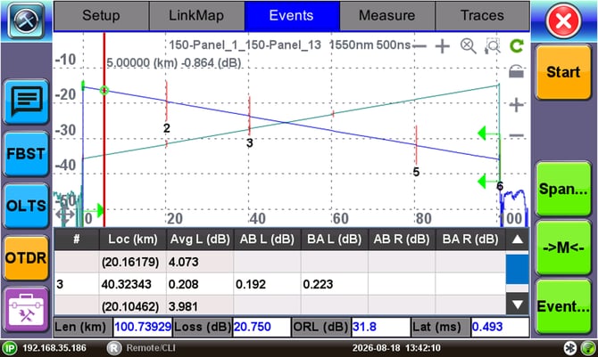Zoom out vertically with the right-side minus

[517, 135]
